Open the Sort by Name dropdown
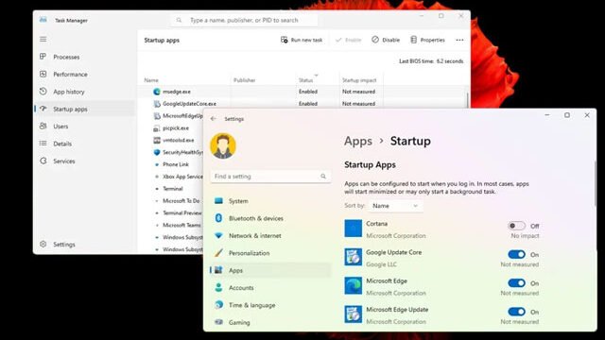 pyautogui.click(x=395, y=206)
